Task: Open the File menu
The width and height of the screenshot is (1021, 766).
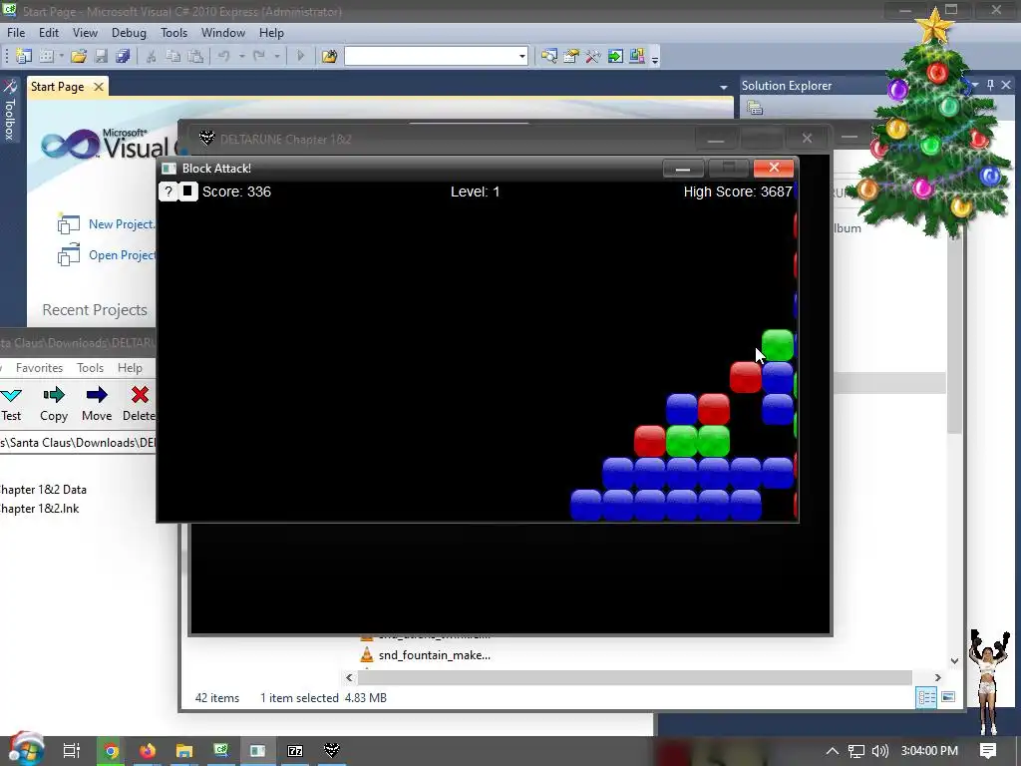Action: (x=16, y=33)
